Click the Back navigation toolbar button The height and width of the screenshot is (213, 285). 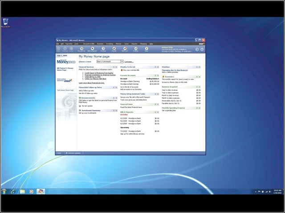pos(58,49)
